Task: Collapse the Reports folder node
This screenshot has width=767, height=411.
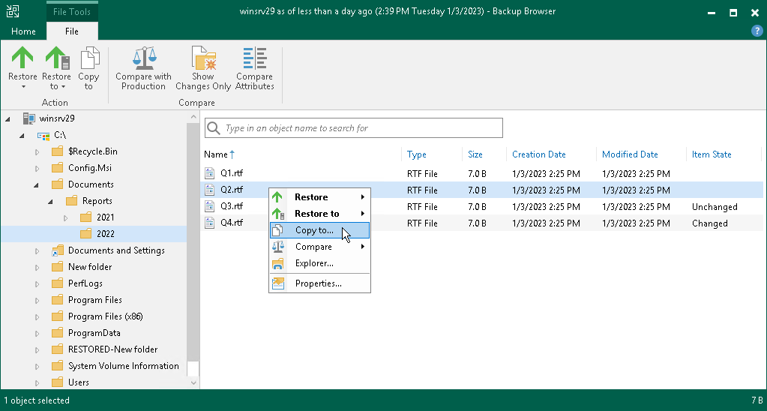Action: pos(50,202)
